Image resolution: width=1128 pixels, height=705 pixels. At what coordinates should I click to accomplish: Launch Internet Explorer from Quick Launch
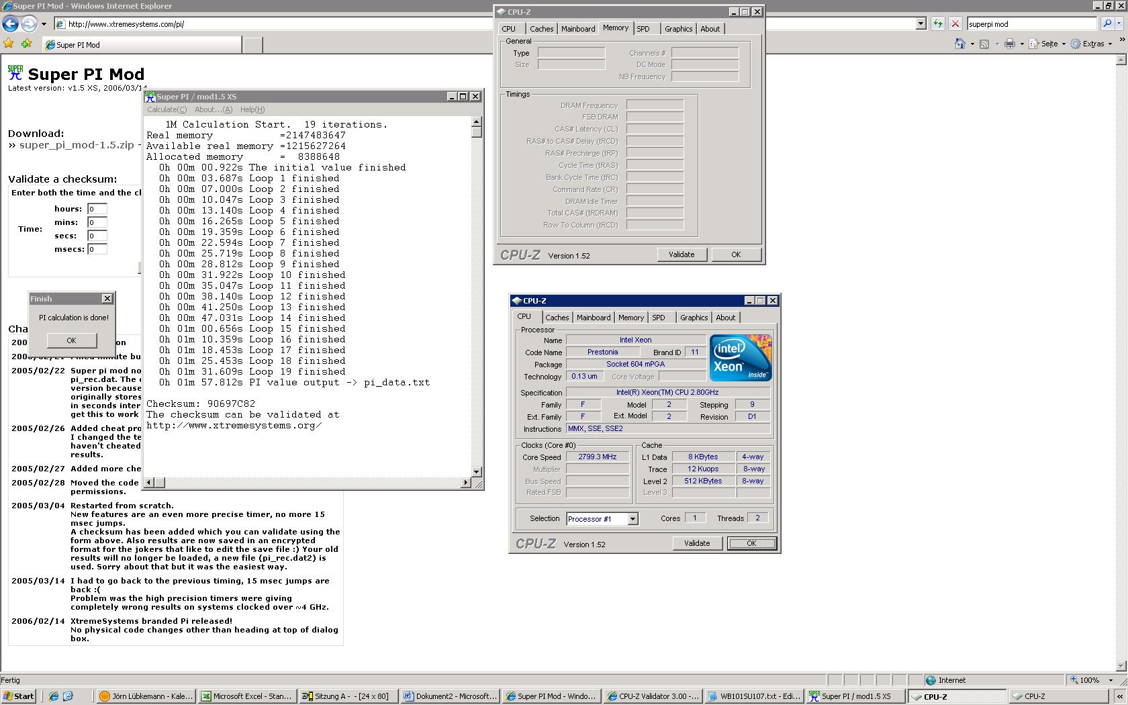pos(54,696)
